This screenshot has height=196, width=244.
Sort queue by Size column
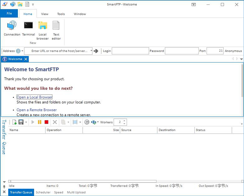click(101, 130)
